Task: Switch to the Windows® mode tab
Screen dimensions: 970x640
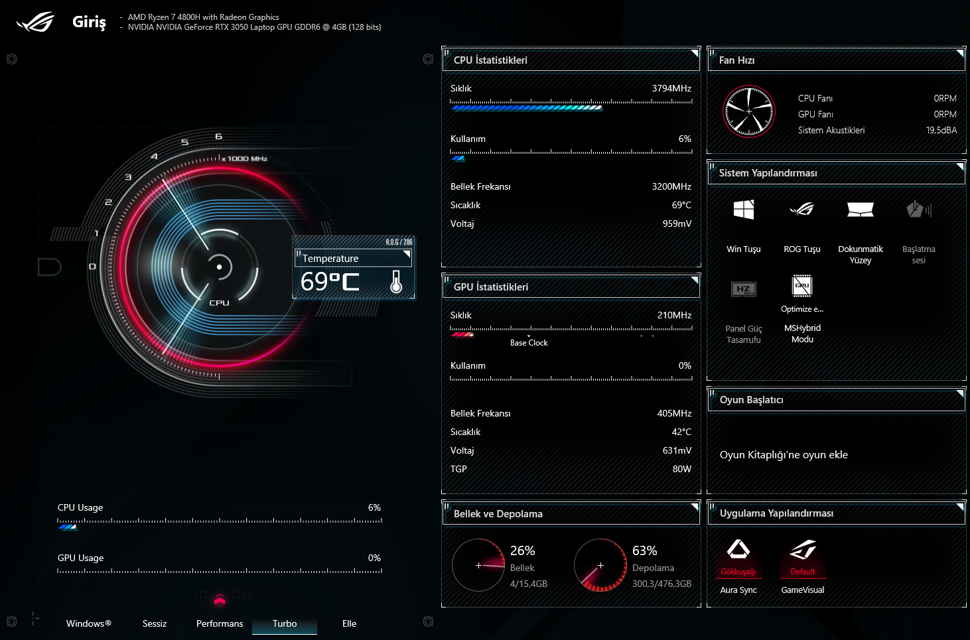Action: coord(89,623)
